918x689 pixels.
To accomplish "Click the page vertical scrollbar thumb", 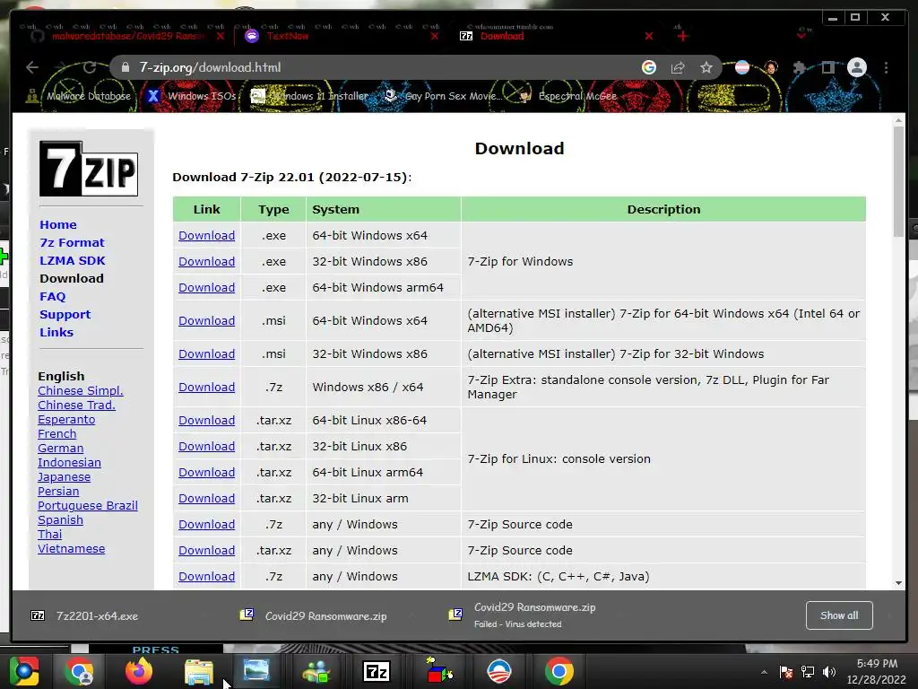I will coord(898,181).
